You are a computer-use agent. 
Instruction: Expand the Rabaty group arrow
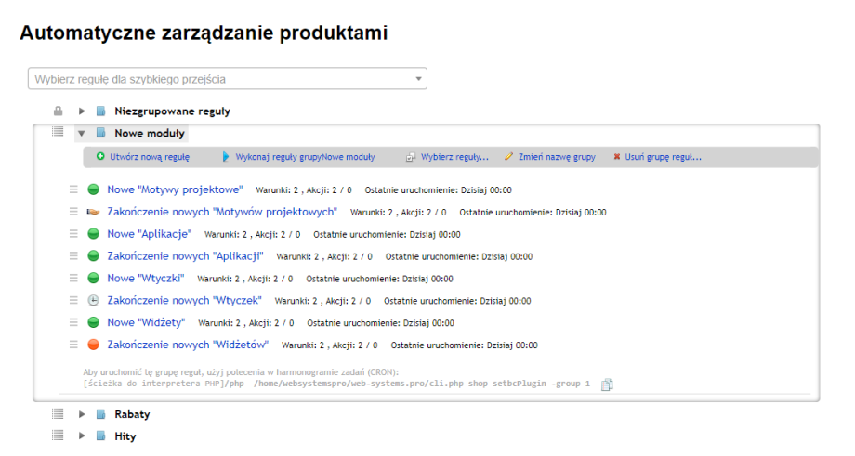coord(82,414)
